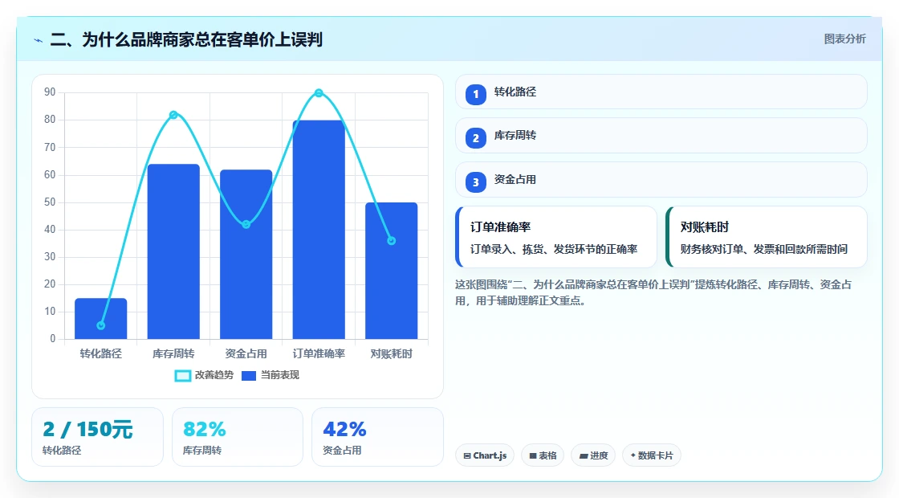The height and width of the screenshot is (498, 899).
Task: Click the line point on 转化路径 bar
Action: click(101, 325)
